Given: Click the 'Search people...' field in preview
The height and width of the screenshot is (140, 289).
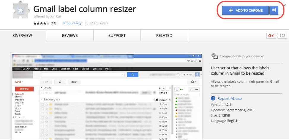Looking at the screenshot, I should point(187,95).
